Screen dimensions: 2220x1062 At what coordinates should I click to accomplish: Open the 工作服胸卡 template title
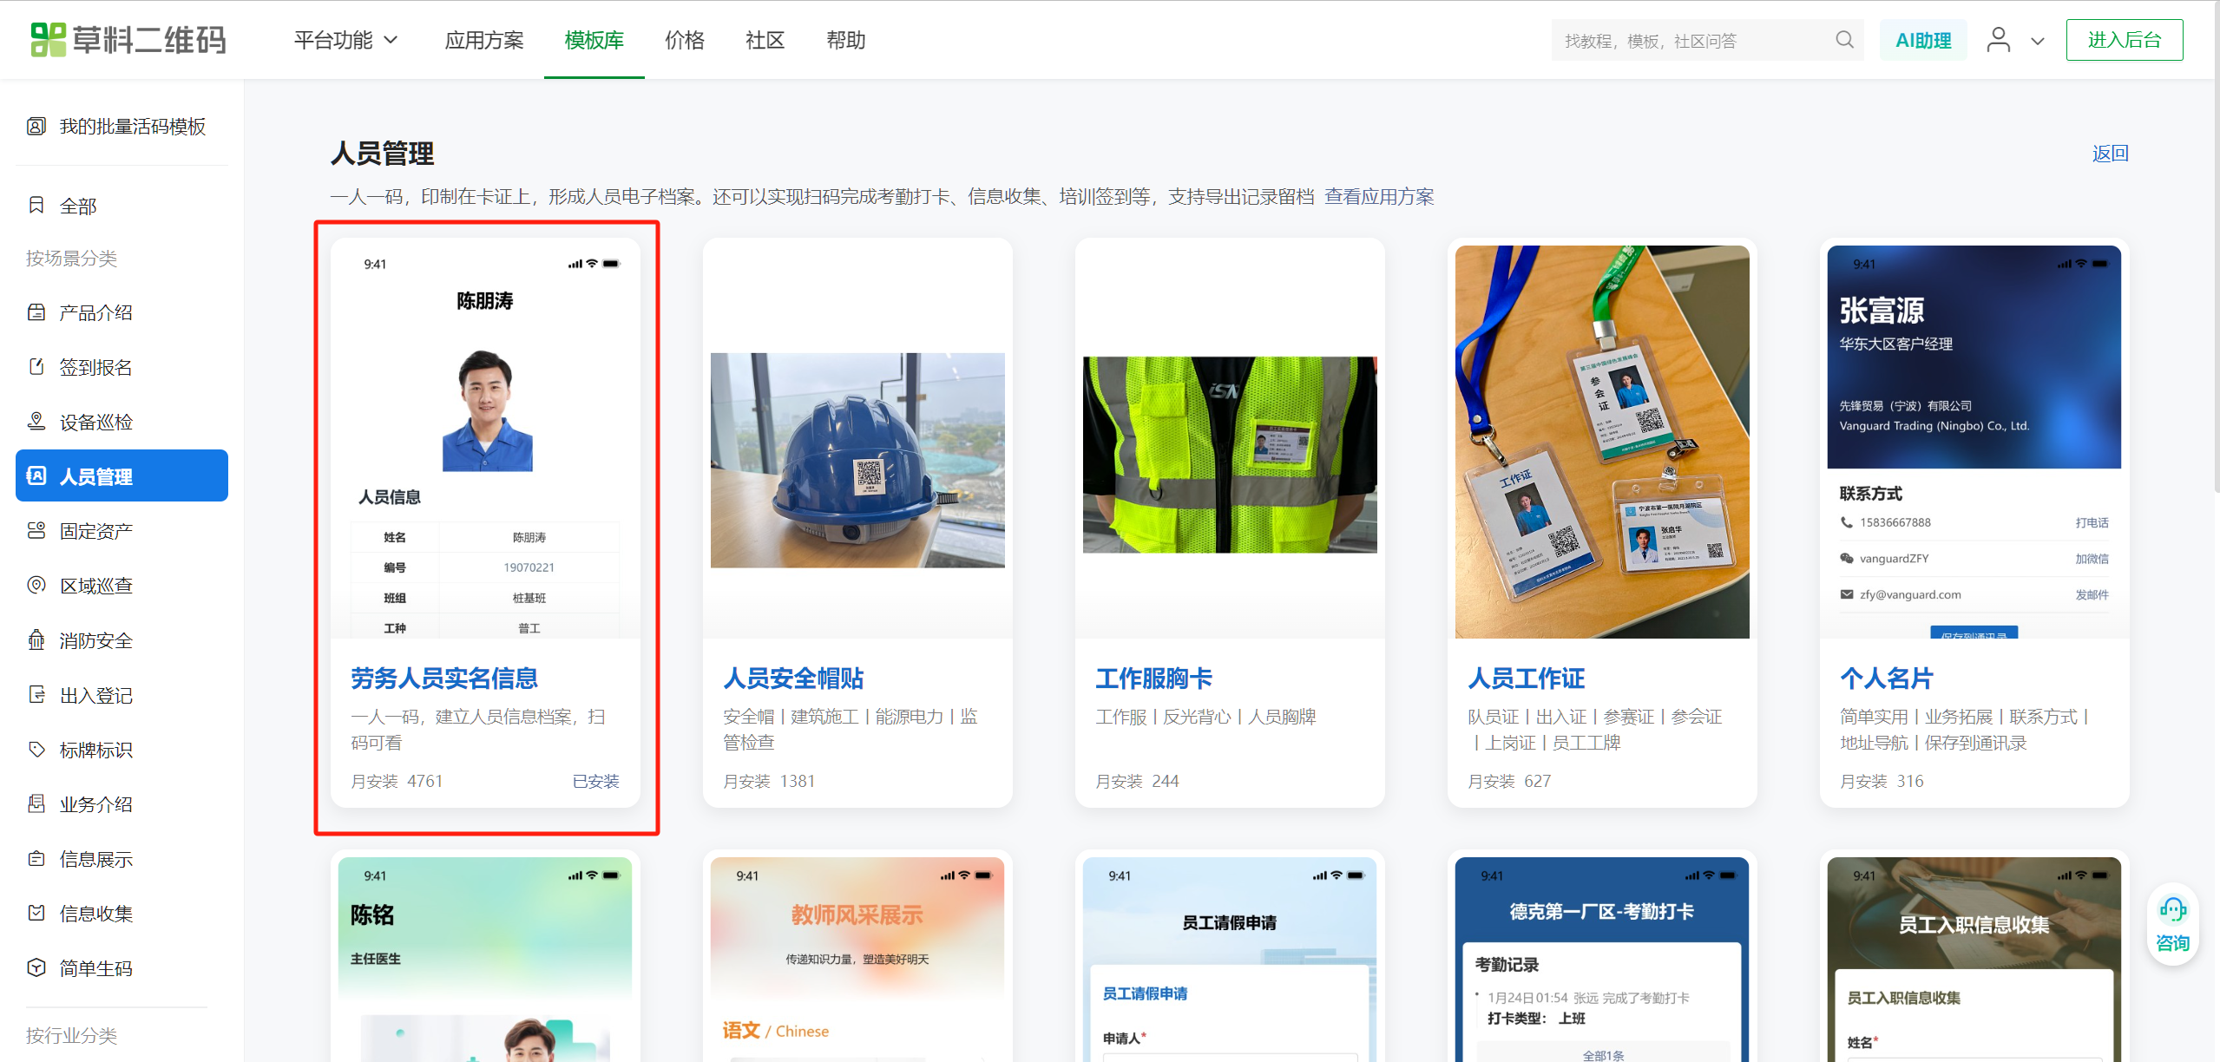pos(1154,678)
